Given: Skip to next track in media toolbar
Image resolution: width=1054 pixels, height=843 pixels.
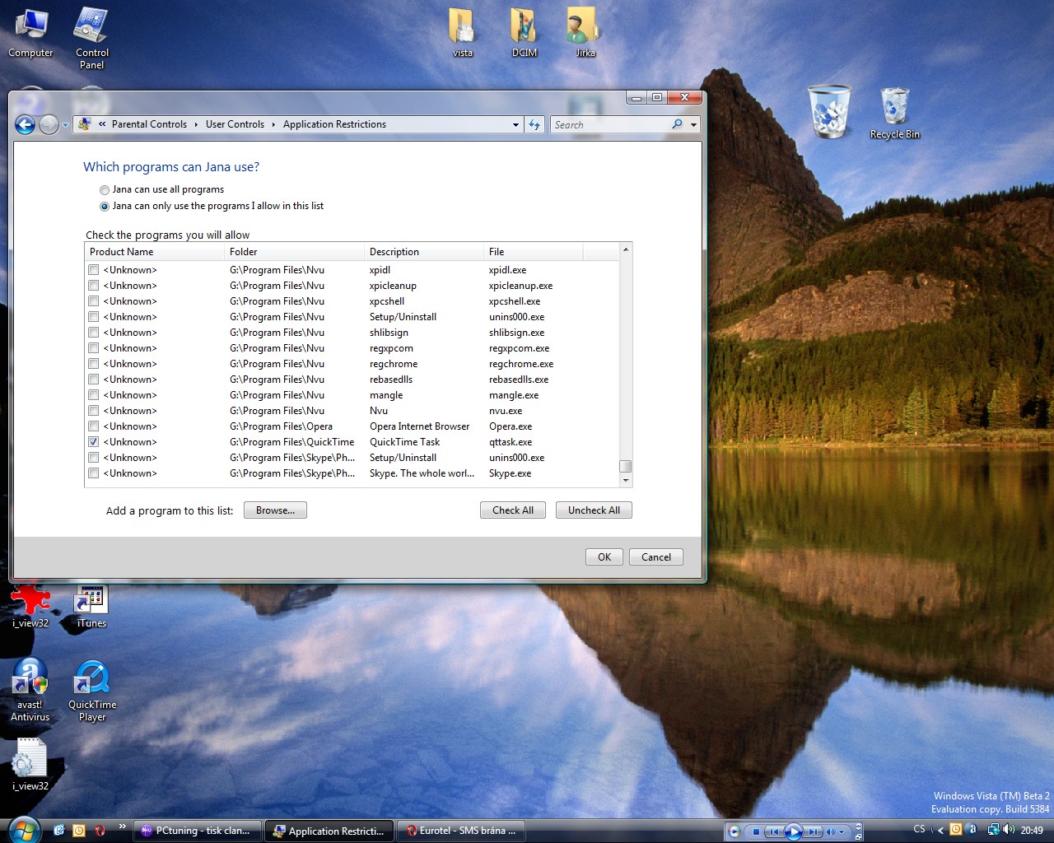Looking at the screenshot, I should pos(814,831).
